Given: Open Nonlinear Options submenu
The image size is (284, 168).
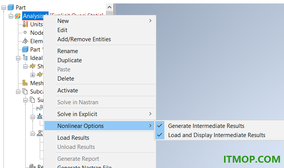Looking at the screenshot, I should coord(100,126).
